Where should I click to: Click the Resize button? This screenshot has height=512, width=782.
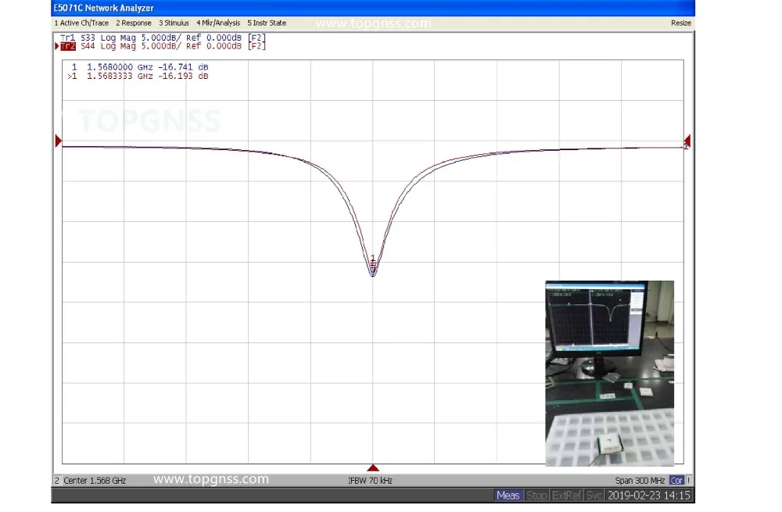(681, 23)
